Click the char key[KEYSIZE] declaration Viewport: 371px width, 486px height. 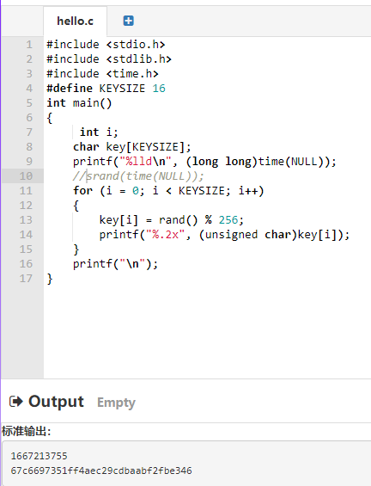(131, 147)
